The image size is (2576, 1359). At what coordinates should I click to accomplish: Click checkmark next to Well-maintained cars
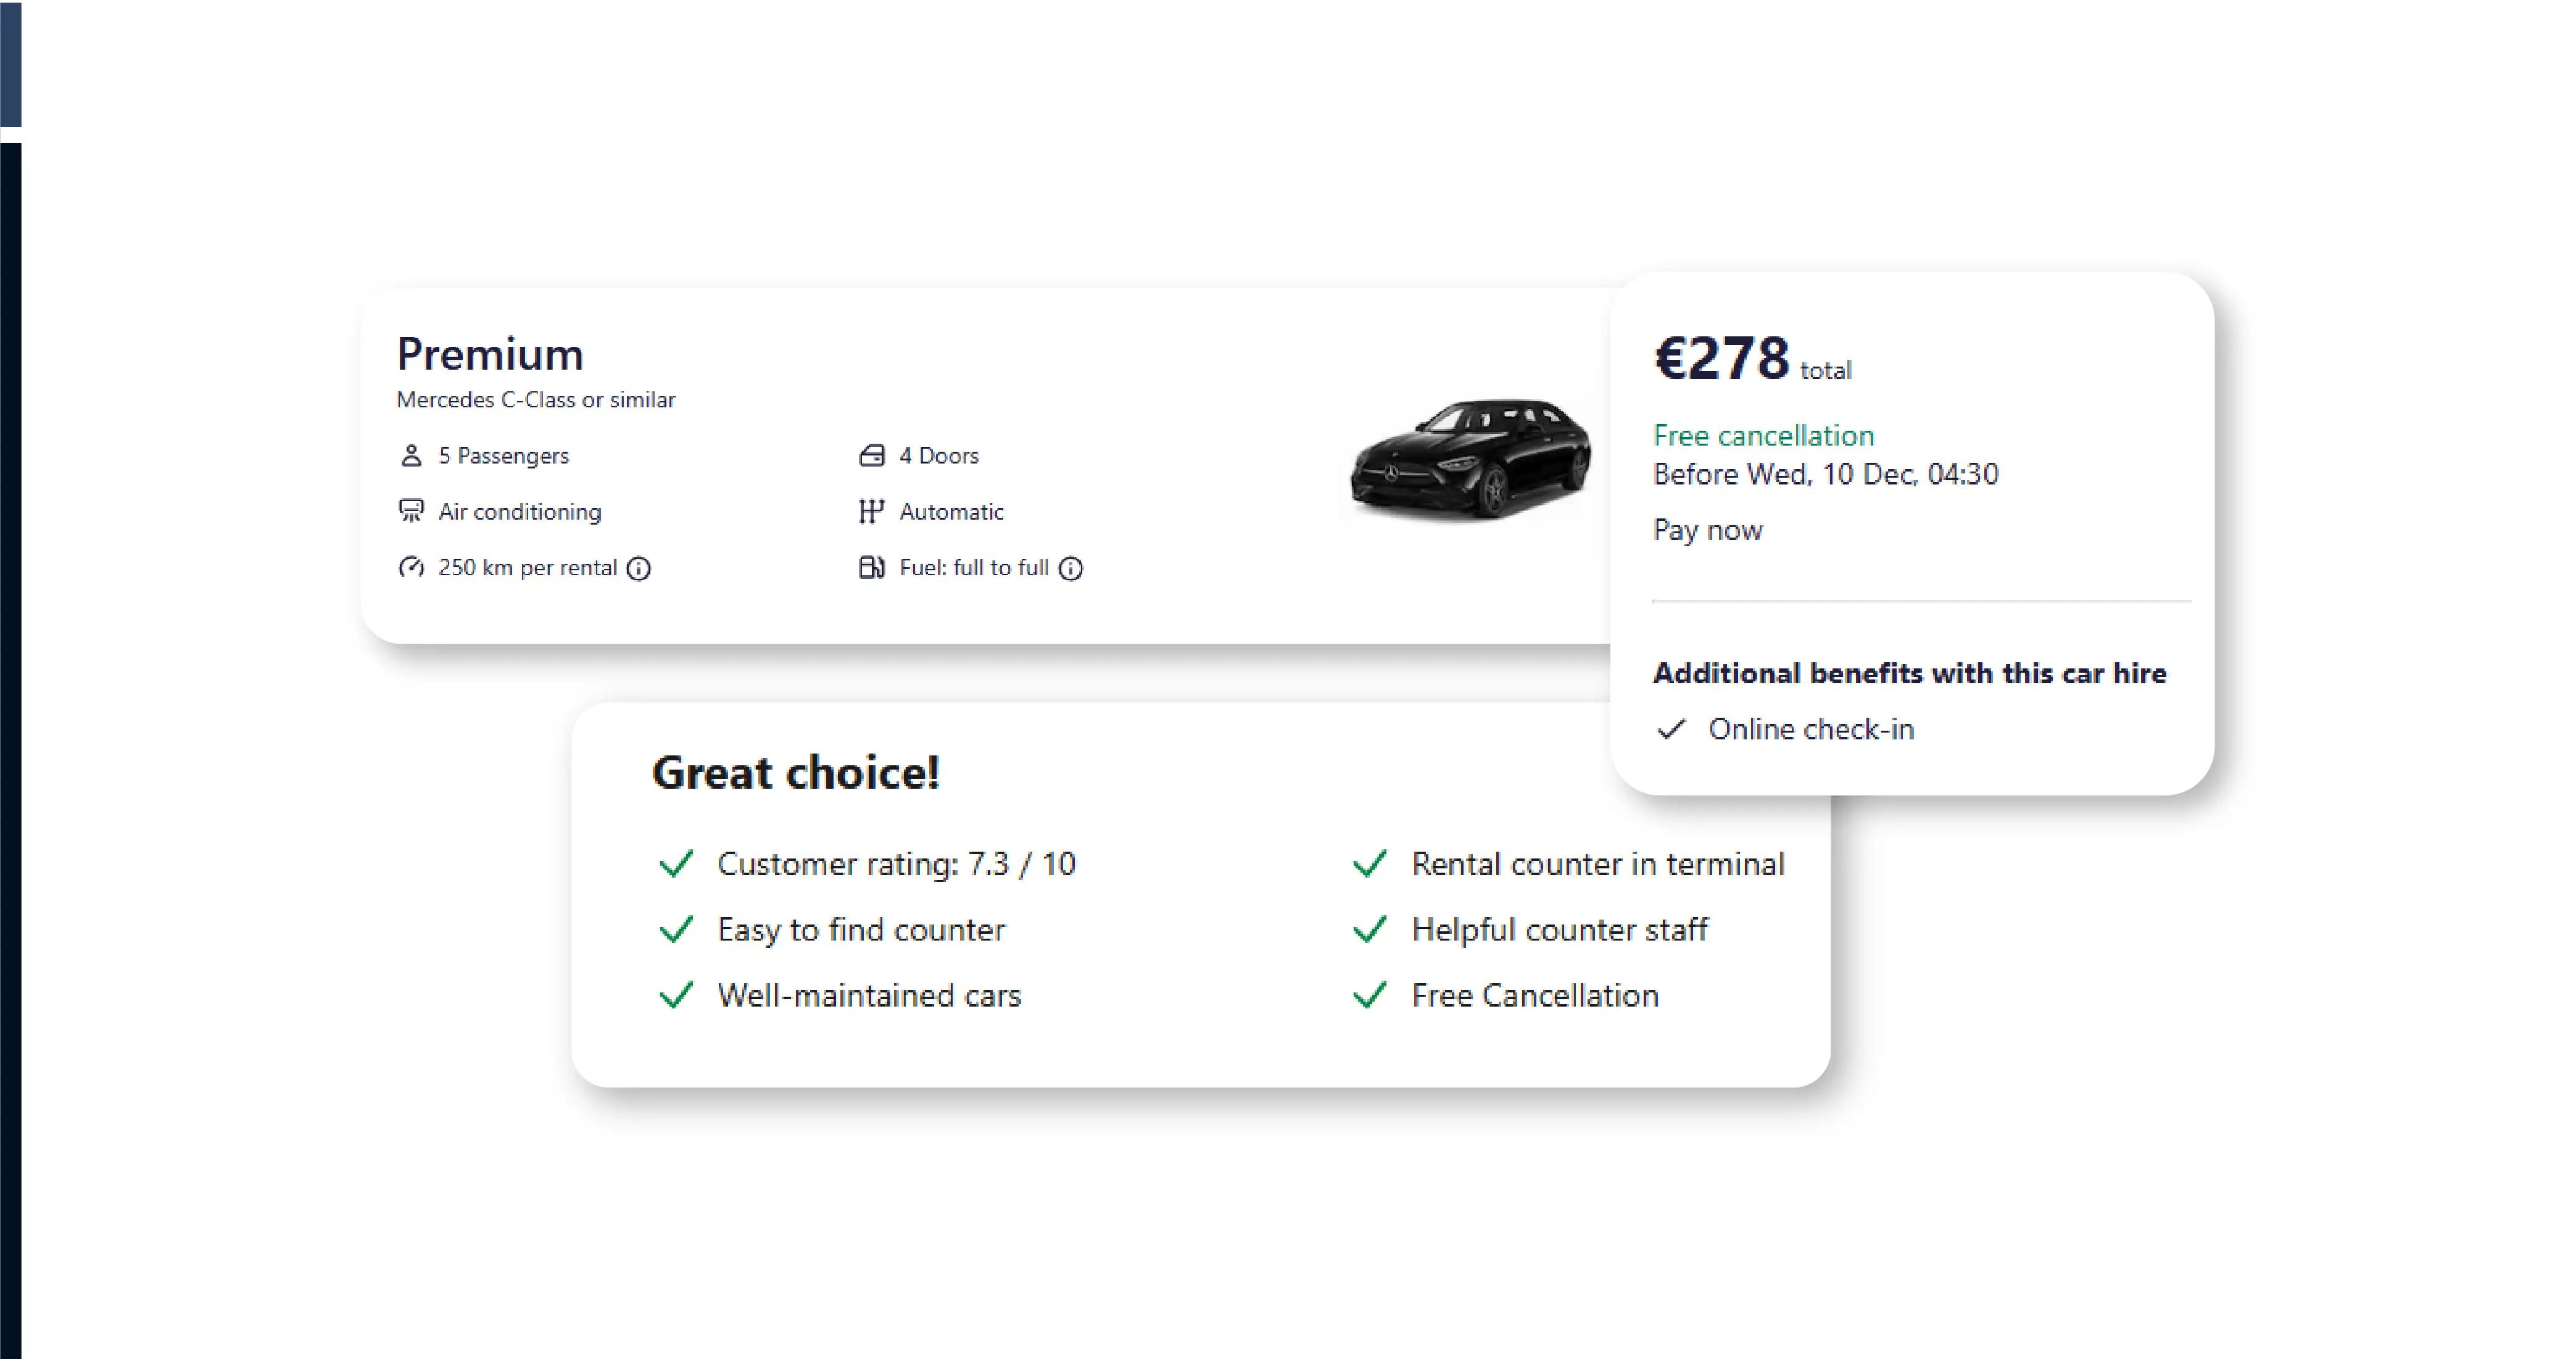tap(677, 996)
